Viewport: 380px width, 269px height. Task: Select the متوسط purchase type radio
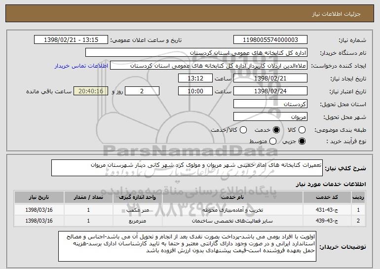click(273, 141)
